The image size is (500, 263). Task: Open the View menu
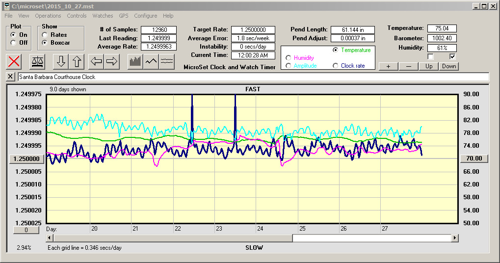click(24, 16)
